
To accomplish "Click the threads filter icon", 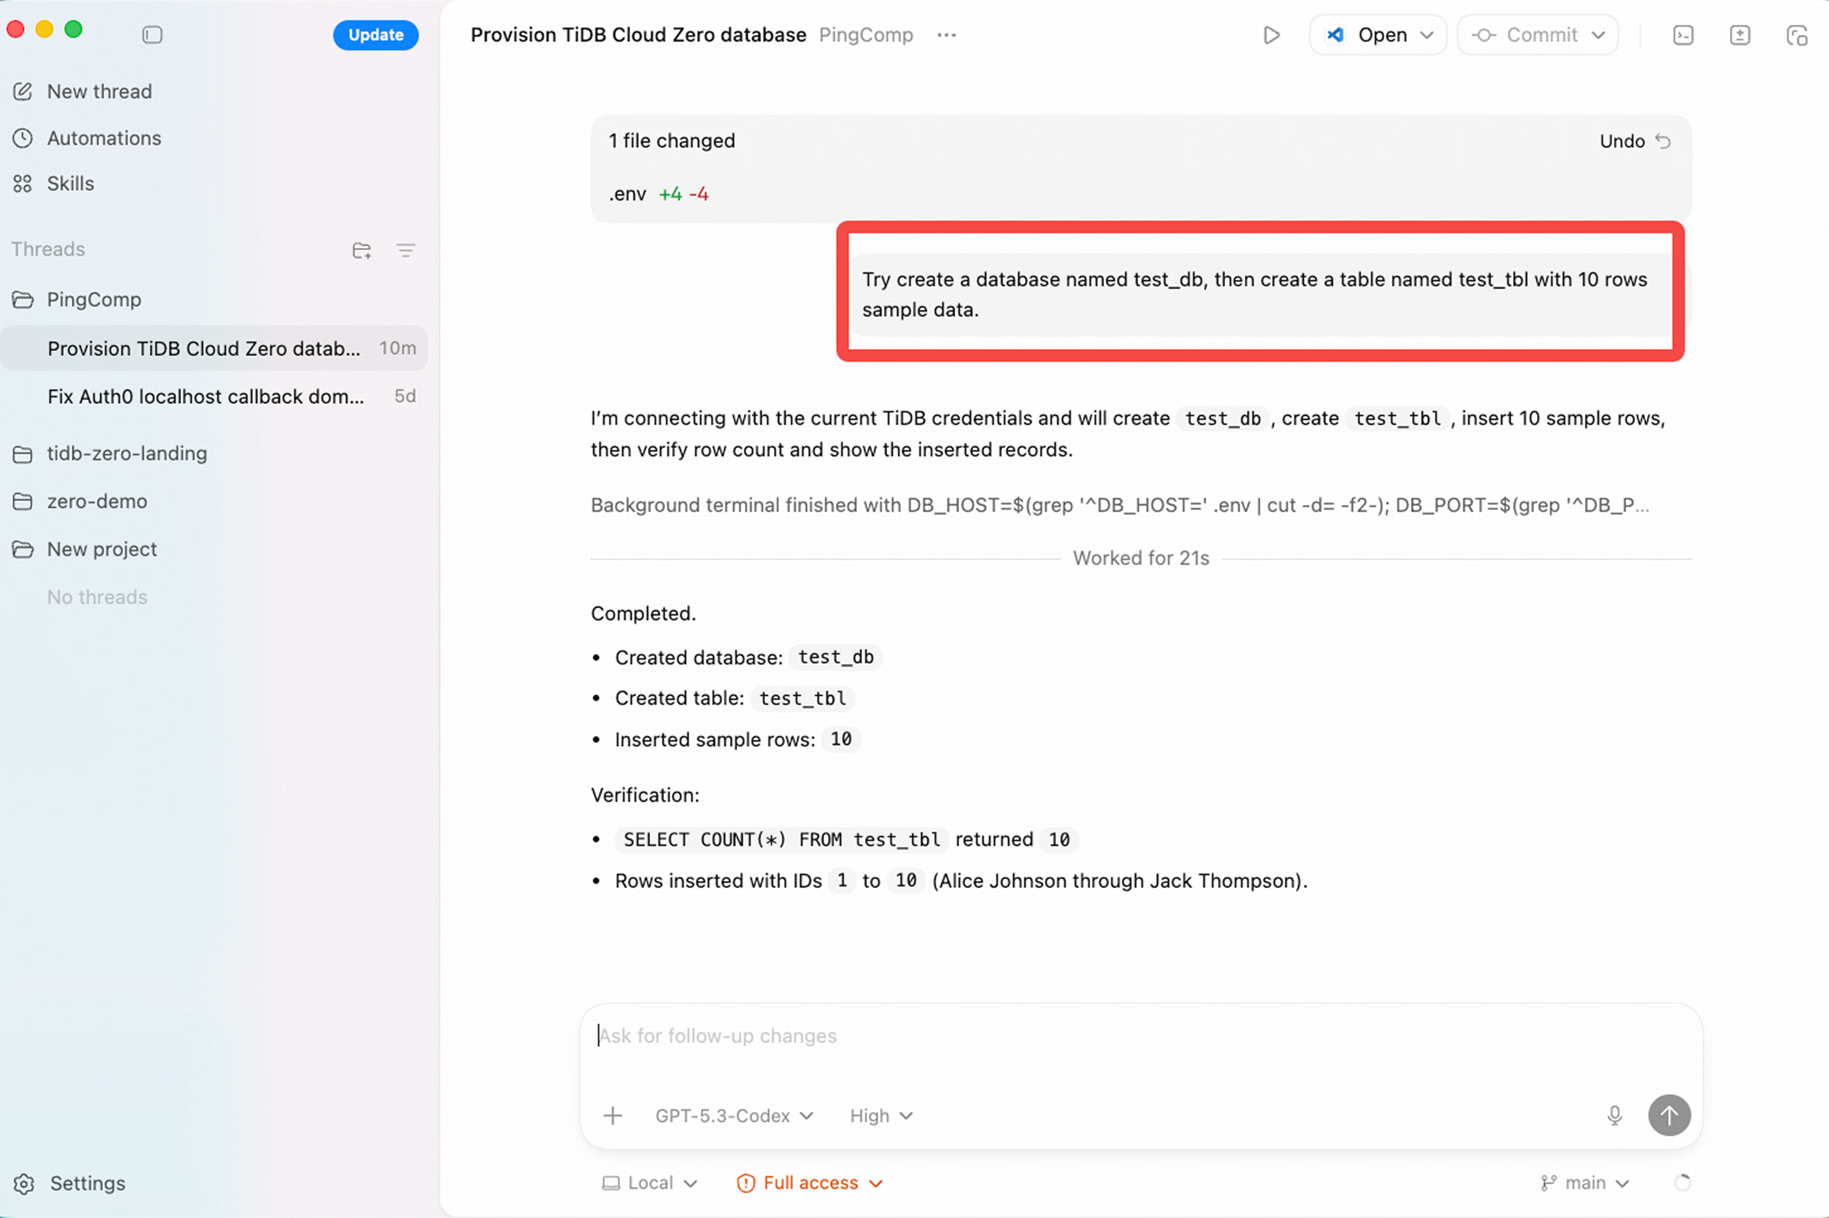I will [x=405, y=250].
